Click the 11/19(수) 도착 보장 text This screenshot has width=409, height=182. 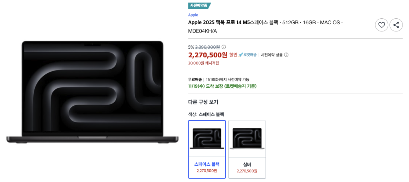point(222,86)
